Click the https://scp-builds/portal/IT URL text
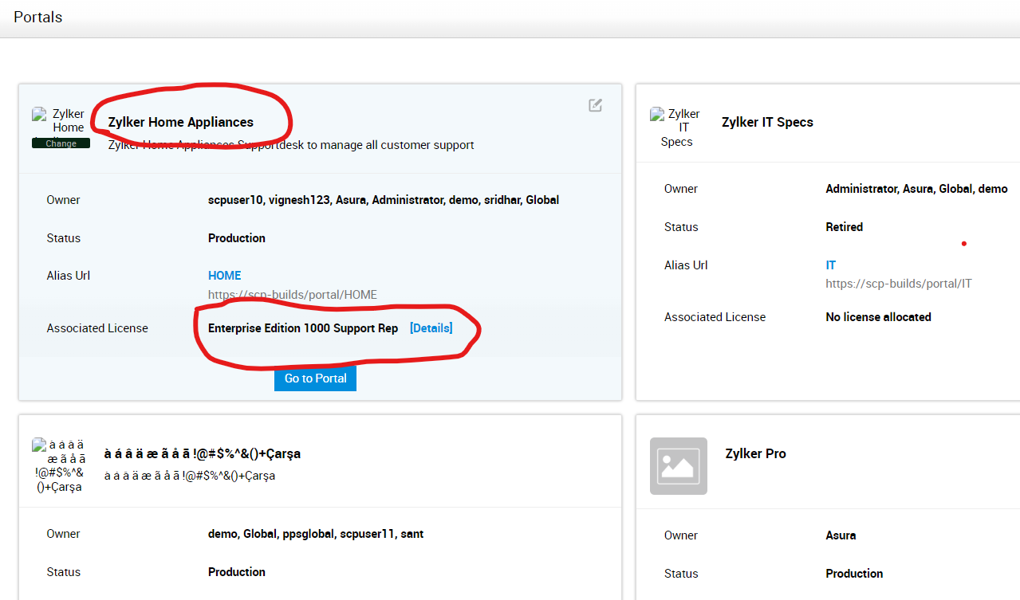Image resolution: width=1020 pixels, height=600 pixels. click(x=898, y=284)
